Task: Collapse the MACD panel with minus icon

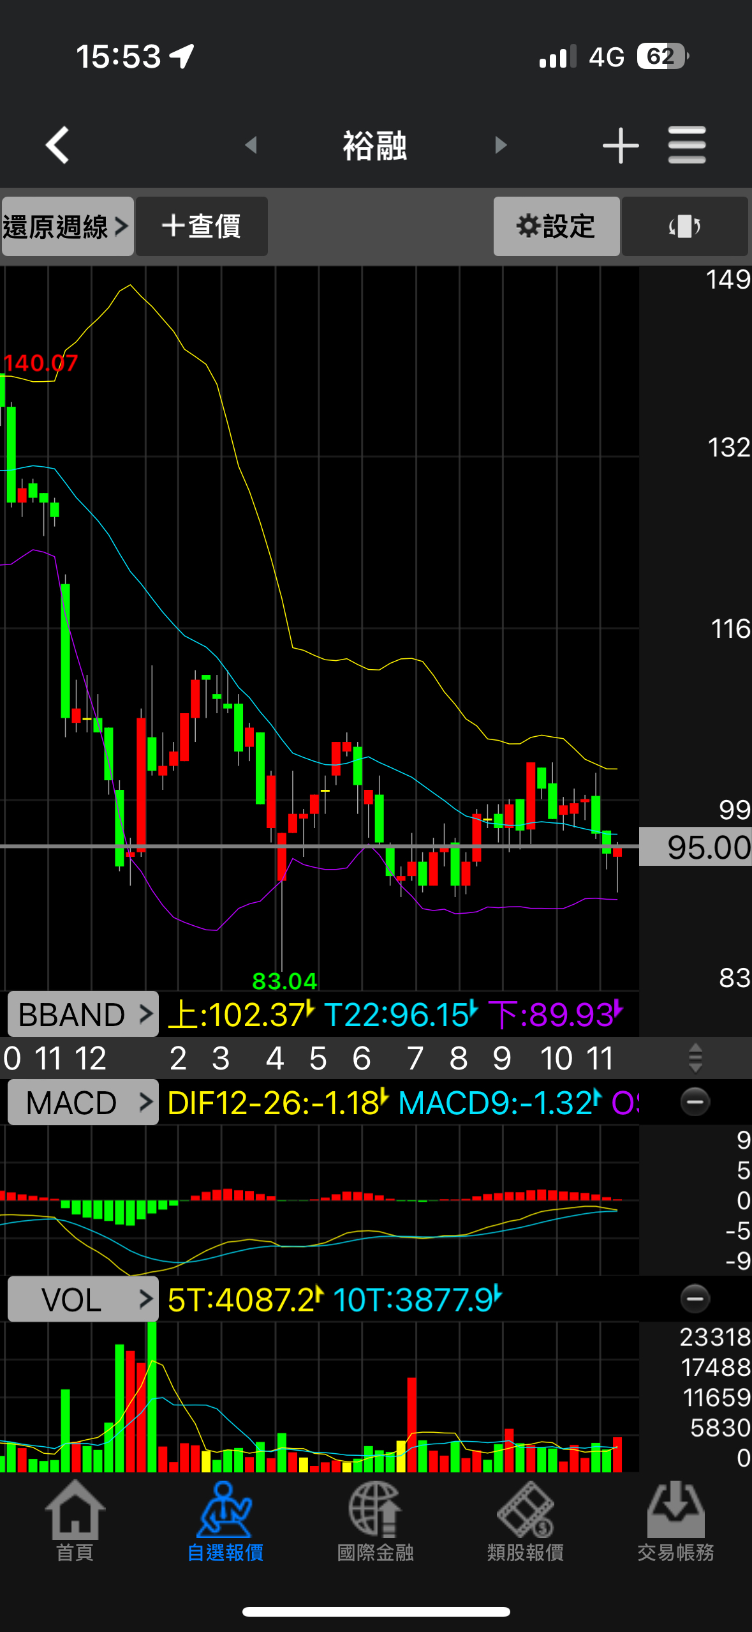Action: tap(695, 1101)
